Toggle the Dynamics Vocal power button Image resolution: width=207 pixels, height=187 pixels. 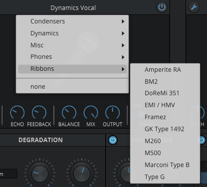(x=162, y=7)
